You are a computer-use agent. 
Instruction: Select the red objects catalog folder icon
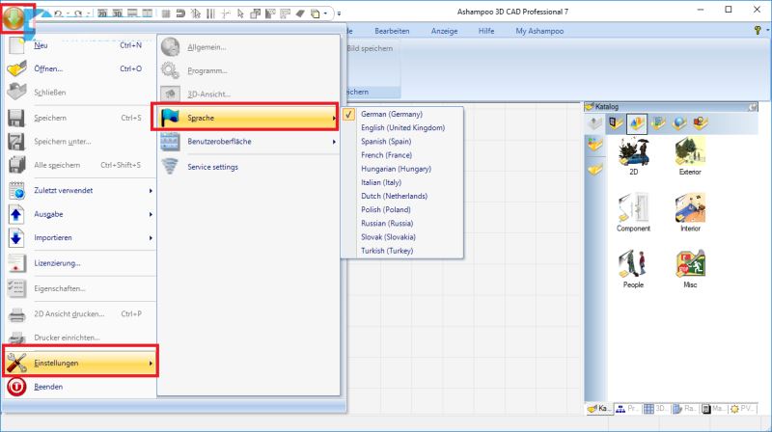(701, 123)
